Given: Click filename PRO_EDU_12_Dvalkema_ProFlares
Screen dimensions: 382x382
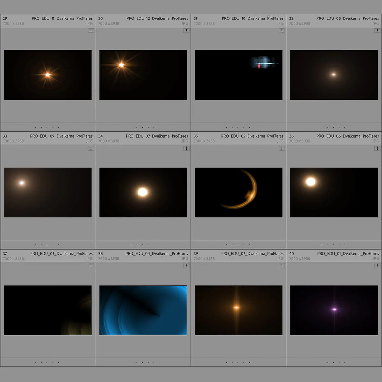Looking at the screenshot, I should [x=157, y=18].
